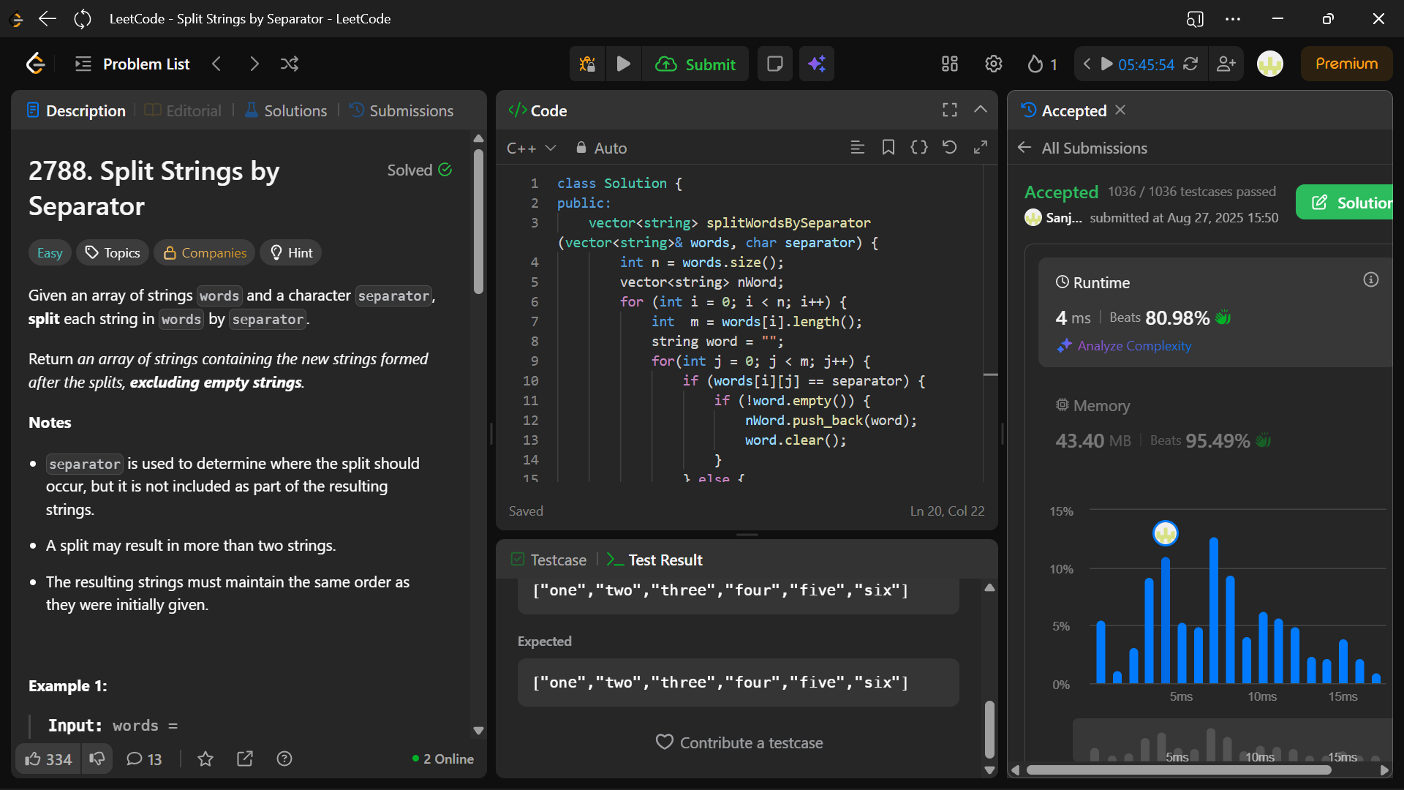1404x790 pixels.
Task: Bookmark the code with the bookmark icon
Action: pos(888,148)
